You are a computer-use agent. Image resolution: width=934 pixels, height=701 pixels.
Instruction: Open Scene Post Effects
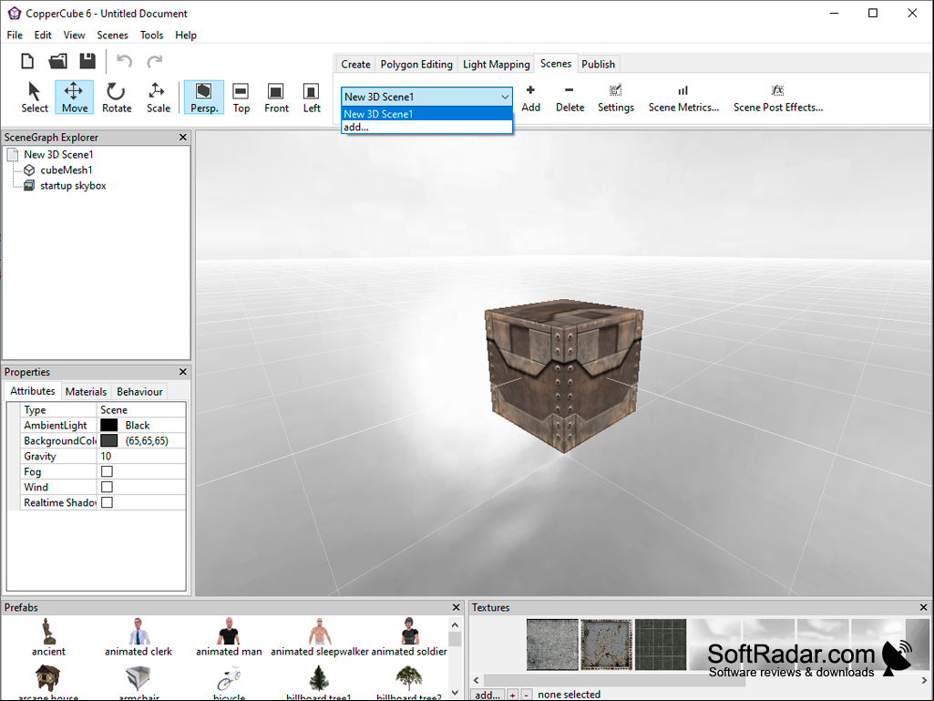(x=778, y=98)
